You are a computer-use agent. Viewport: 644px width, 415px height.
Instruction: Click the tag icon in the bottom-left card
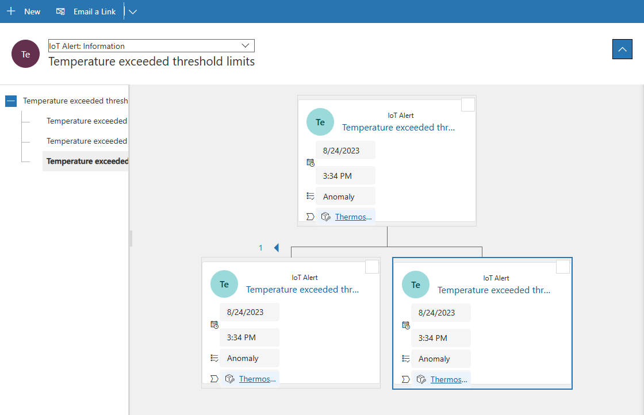214,379
